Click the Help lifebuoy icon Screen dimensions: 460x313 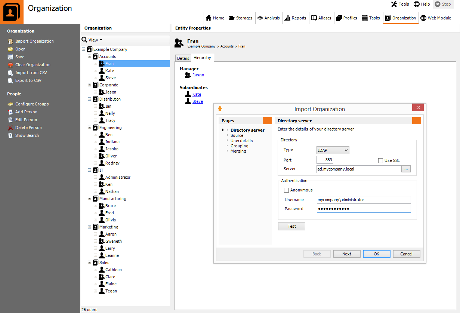(x=417, y=4)
